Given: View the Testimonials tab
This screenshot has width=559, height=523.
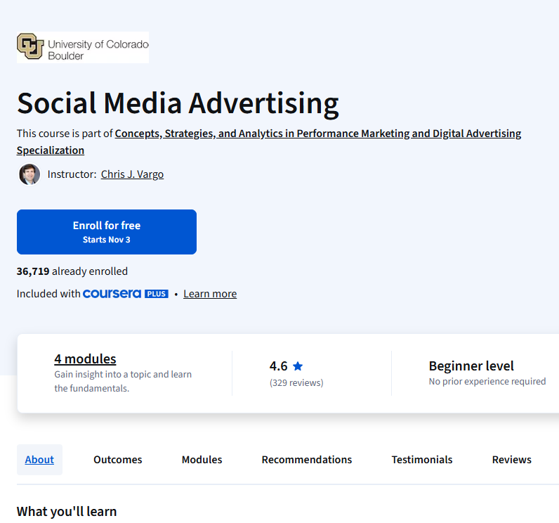Looking at the screenshot, I should point(421,460).
